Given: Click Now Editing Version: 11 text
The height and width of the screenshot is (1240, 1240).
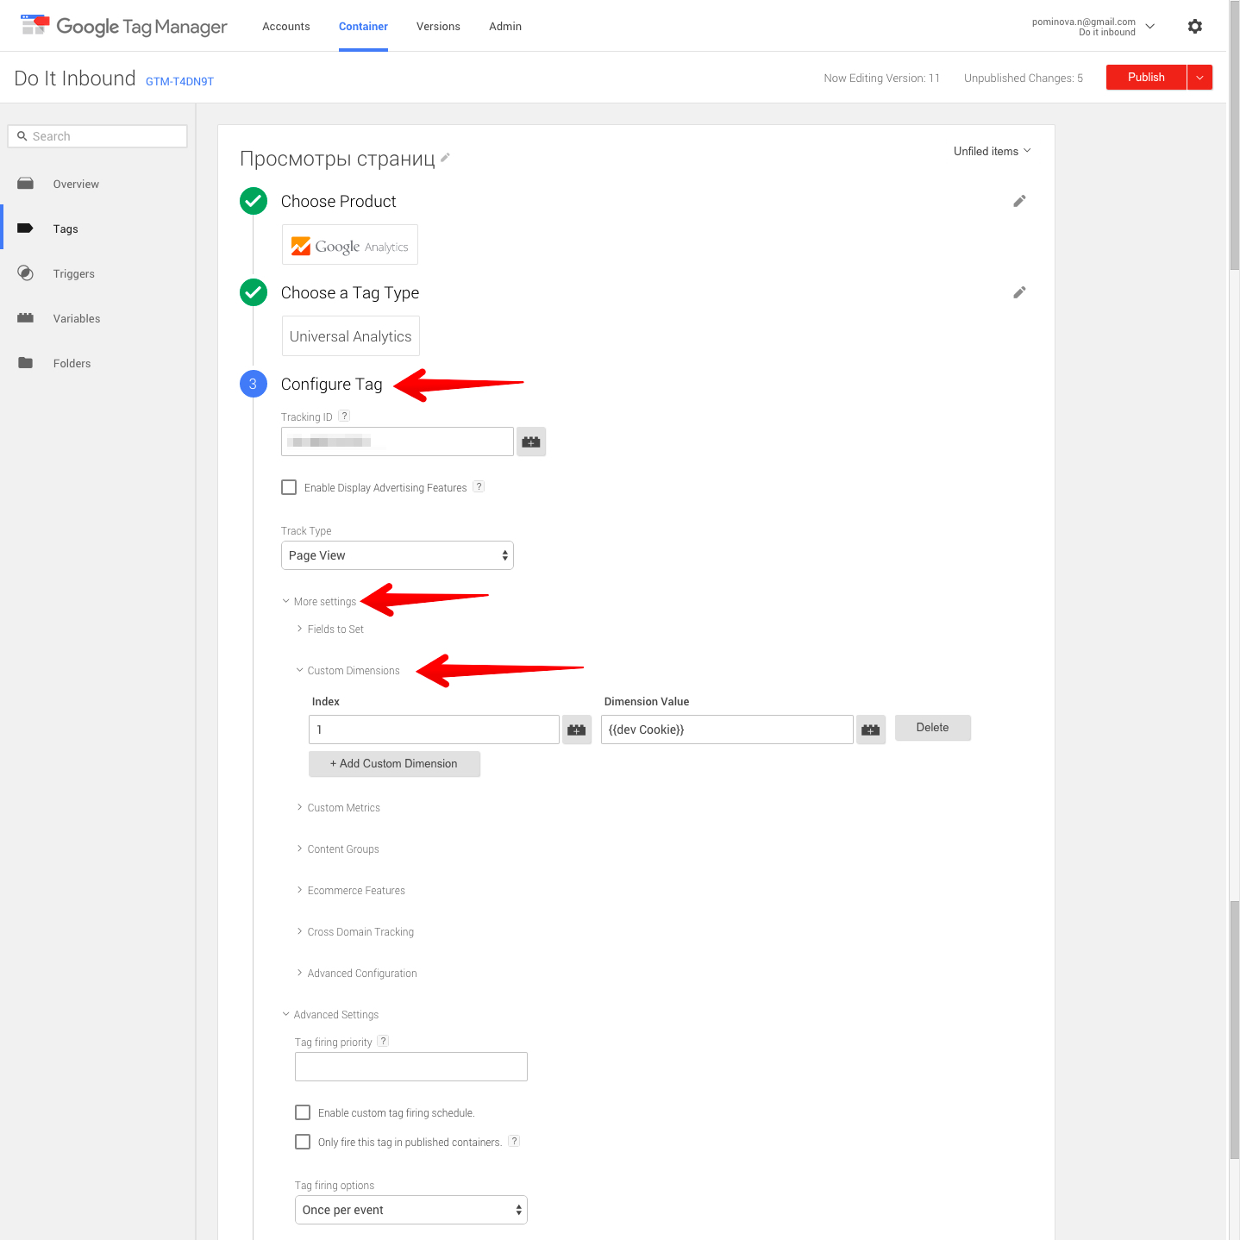Looking at the screenshot, I should (x=881, y=78).
